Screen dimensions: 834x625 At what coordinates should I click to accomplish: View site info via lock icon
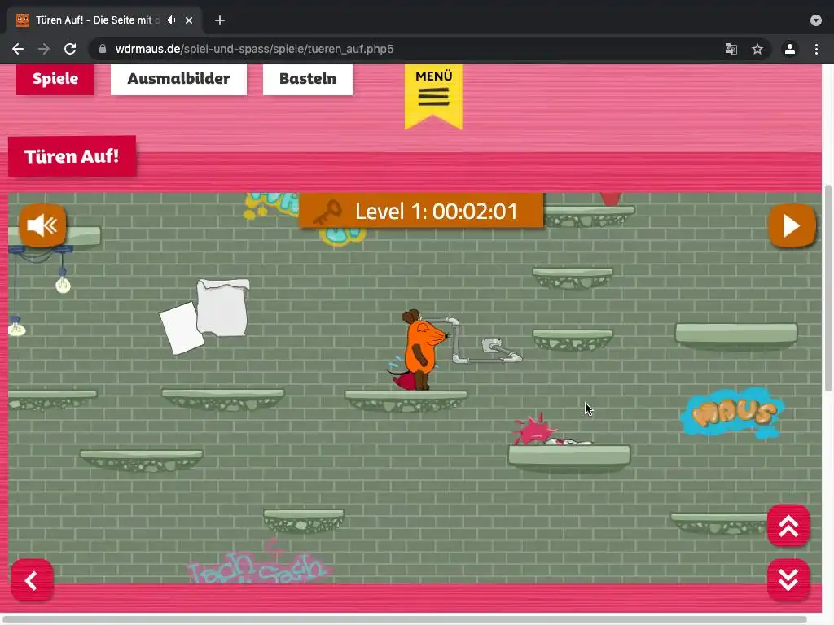tap(103, 49)
